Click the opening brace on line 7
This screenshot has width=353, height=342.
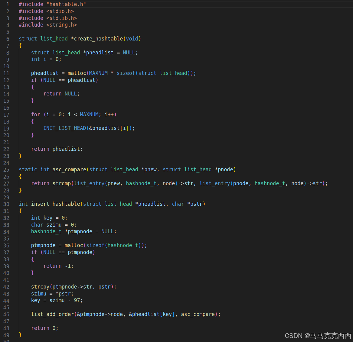[x=20, y=46]
